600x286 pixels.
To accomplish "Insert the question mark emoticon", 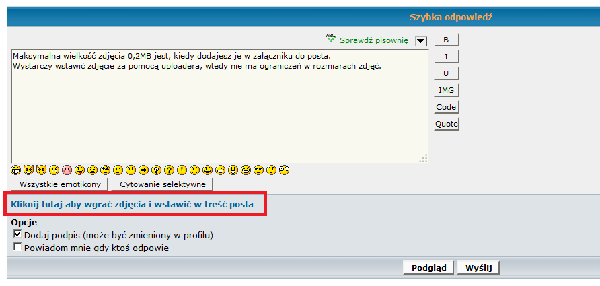I will pyautogui.click(x=169, y=169).
